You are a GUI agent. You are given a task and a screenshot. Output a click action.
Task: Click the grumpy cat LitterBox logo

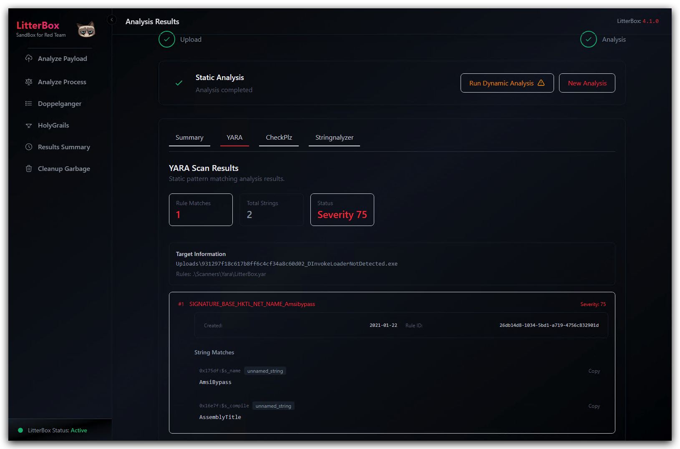(86, 29)
